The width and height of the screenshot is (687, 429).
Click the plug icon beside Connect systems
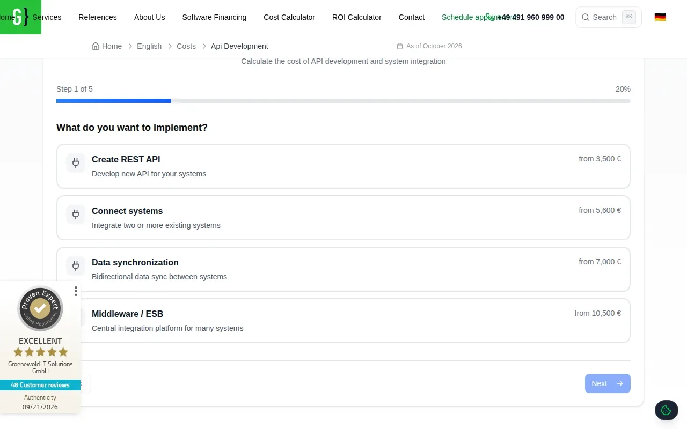pyautogui.click(x=76, y=214)
